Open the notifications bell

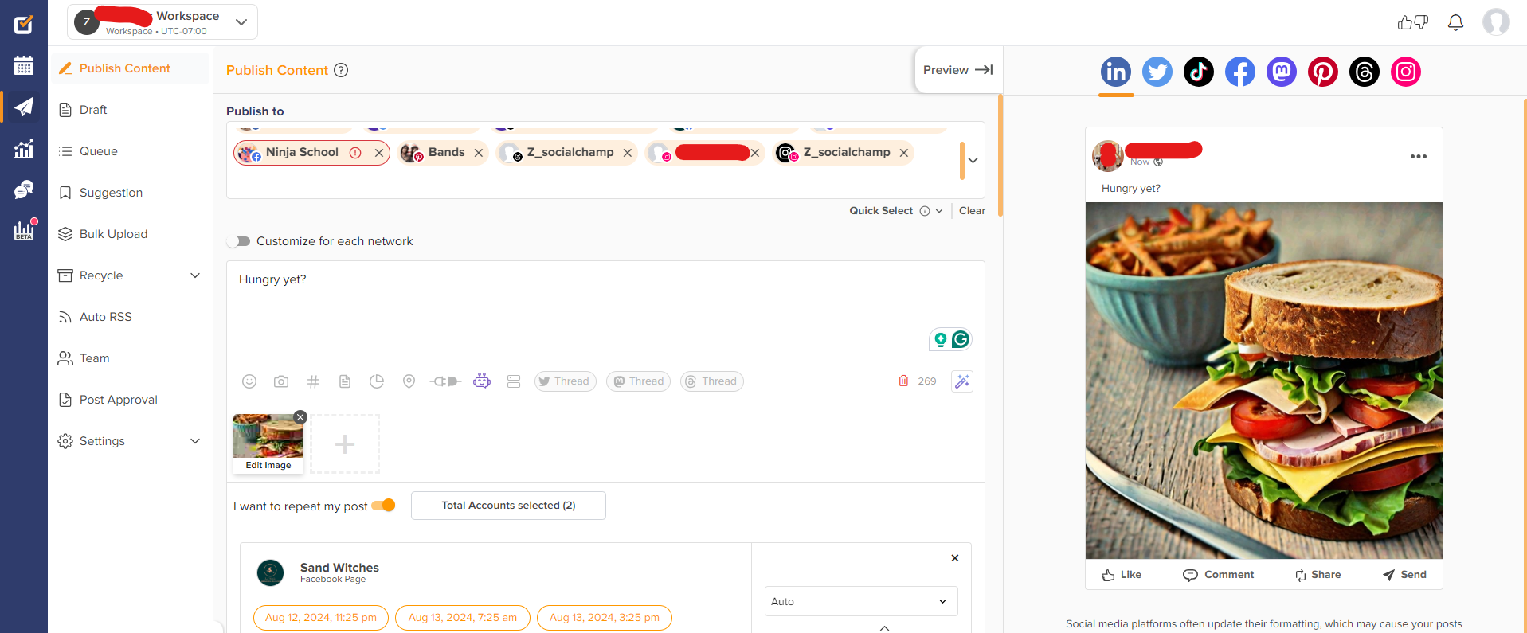pyautogui.click(x=1455, y=22)
